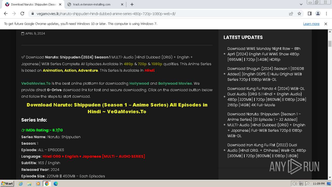Click the Subtitle: YES / English text
Screen dimensions: 332x187
click(41, 163)
